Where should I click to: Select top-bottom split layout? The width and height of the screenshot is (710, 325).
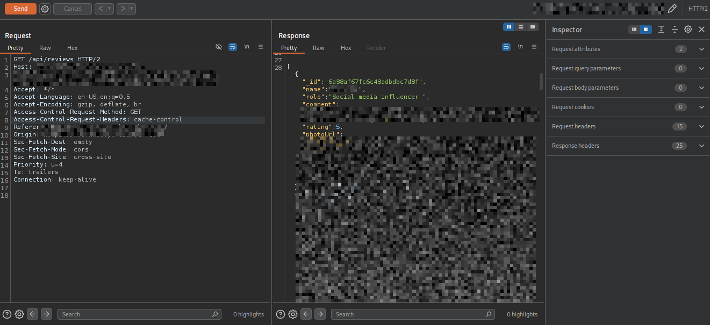click(x=521, y=27)
